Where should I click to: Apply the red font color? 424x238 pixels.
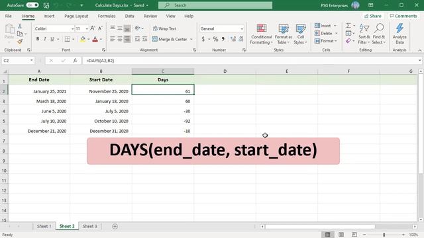[95, 39]
